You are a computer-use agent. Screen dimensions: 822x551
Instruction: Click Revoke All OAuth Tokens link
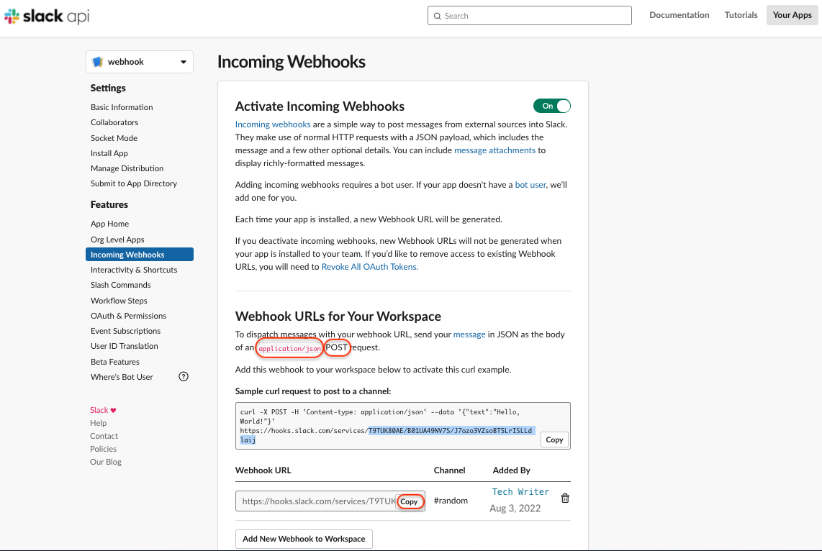pos(369,267)
